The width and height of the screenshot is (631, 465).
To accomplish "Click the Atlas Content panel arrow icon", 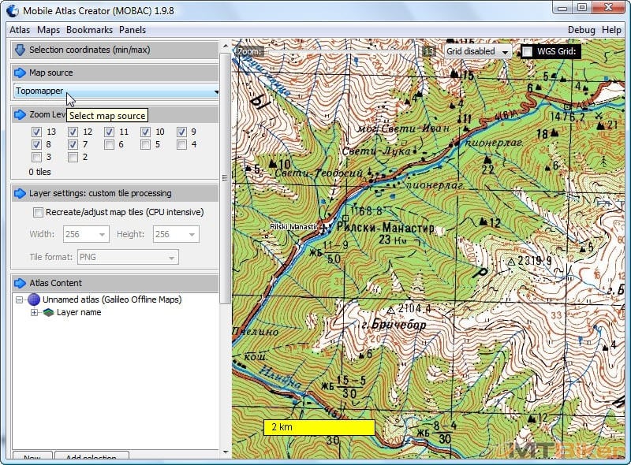I will [20, 283].
